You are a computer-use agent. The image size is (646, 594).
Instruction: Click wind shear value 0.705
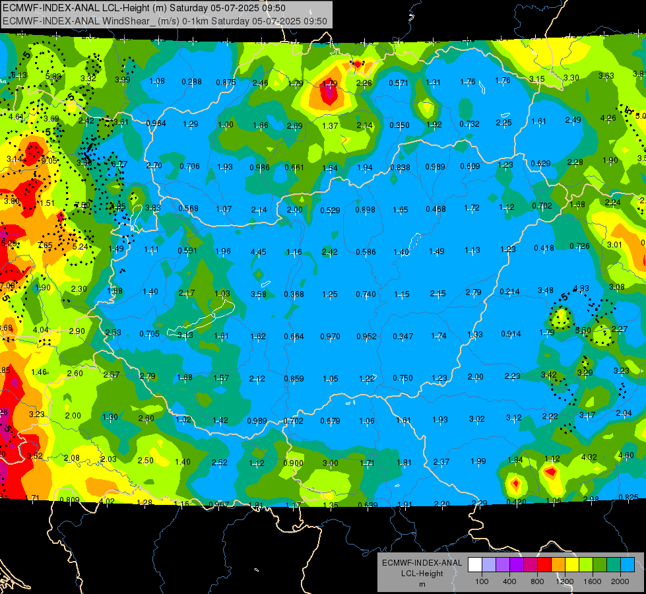pos(149,333)
